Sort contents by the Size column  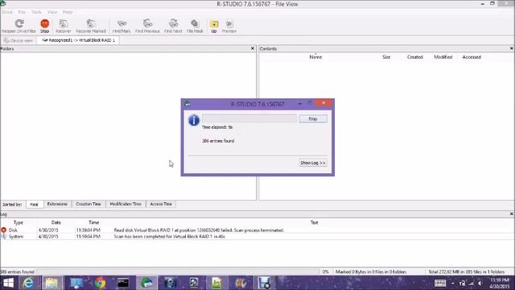pos(386,57)
